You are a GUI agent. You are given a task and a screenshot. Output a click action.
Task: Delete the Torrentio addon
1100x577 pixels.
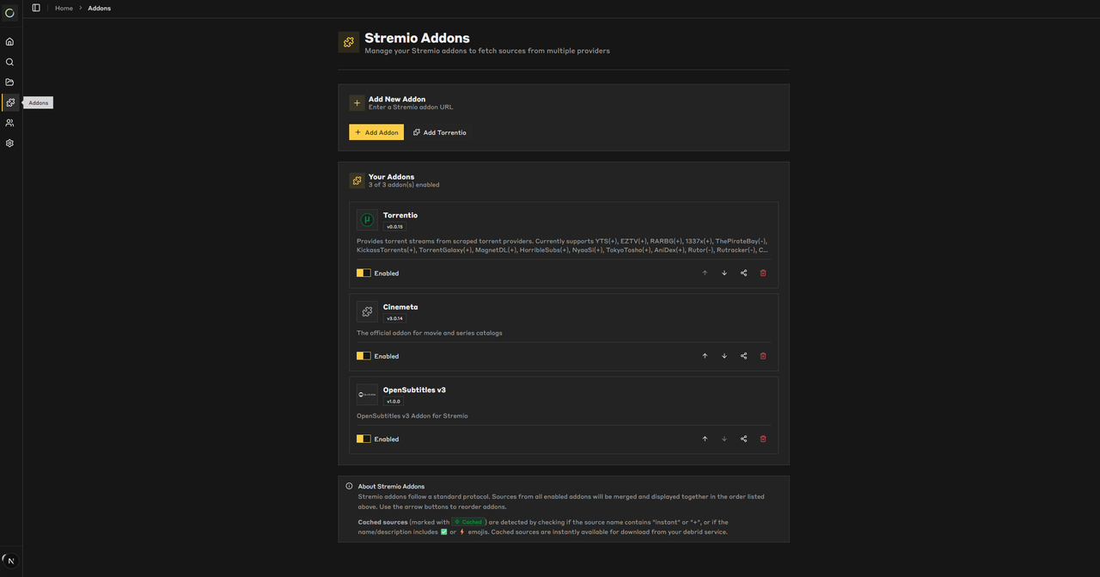tap(763, 273)
